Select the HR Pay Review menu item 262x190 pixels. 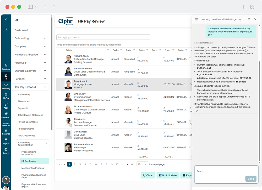(x=34, y=161)
